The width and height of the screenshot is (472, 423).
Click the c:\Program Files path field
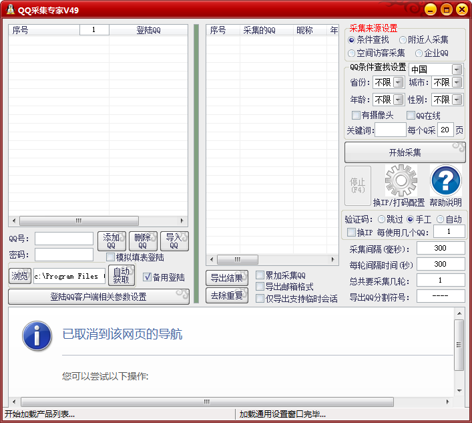[x=69, y=276]
